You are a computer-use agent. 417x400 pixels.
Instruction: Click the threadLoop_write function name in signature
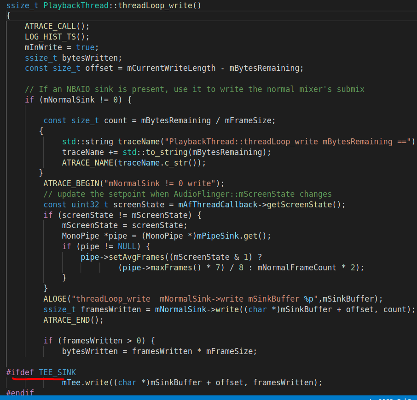point(155,6)
